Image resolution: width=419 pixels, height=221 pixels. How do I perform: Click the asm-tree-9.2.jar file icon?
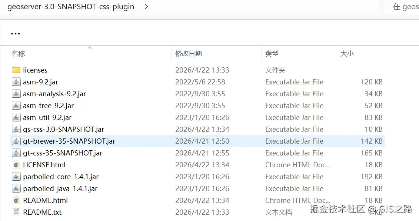(16, 106)
